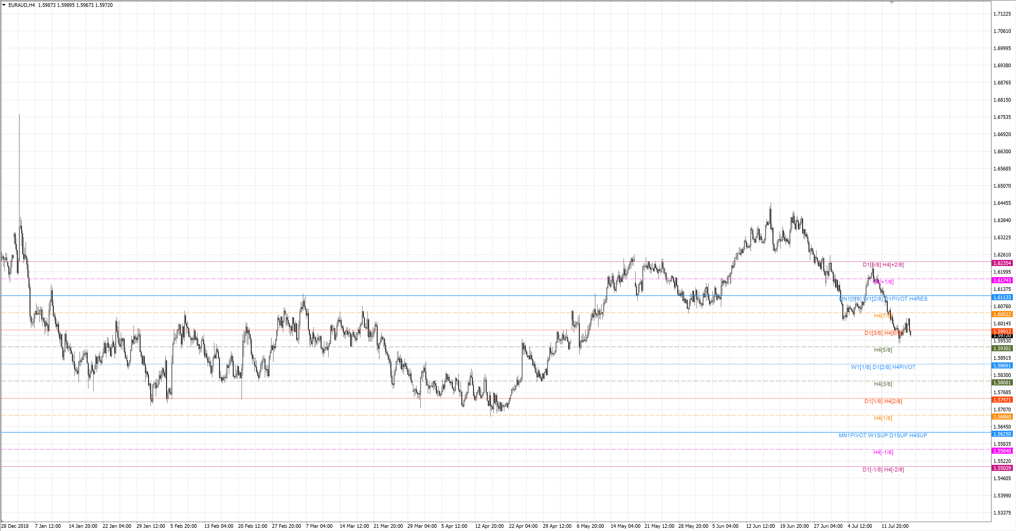Click the 'W1[1/8] D1[2/8] H4PIVOT' line label
Viewport: 1016px width, 531px height.
point(883,367)
